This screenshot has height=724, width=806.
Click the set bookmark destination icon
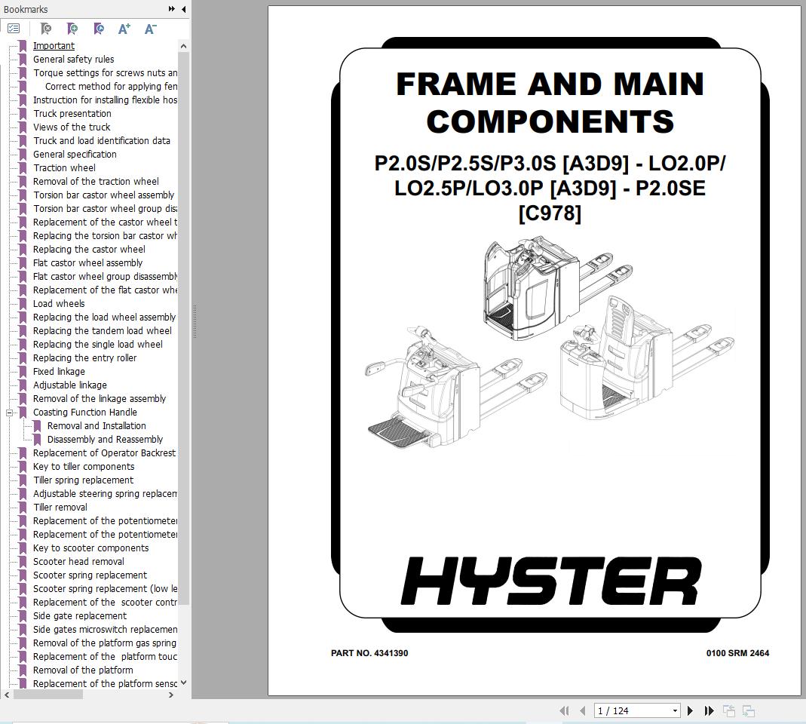99,29
